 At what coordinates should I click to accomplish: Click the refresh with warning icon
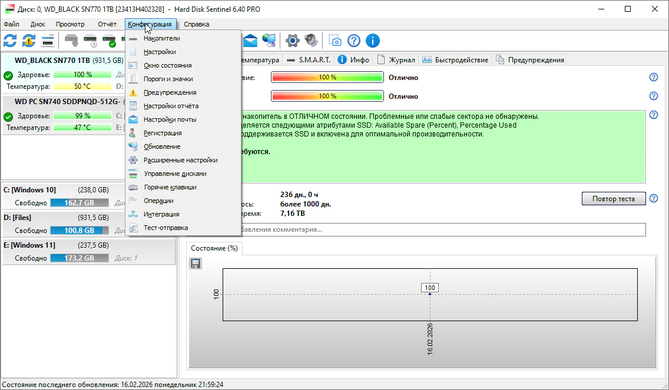(29, 41)
